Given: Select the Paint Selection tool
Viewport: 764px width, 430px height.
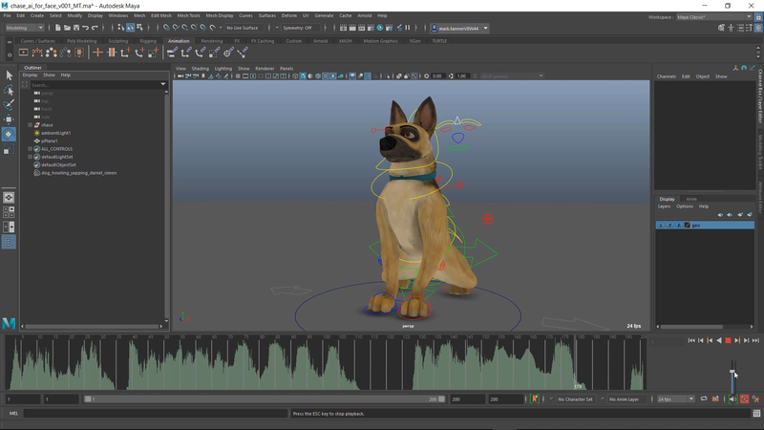Looking at the screenshot, I should tap(9, 105).
